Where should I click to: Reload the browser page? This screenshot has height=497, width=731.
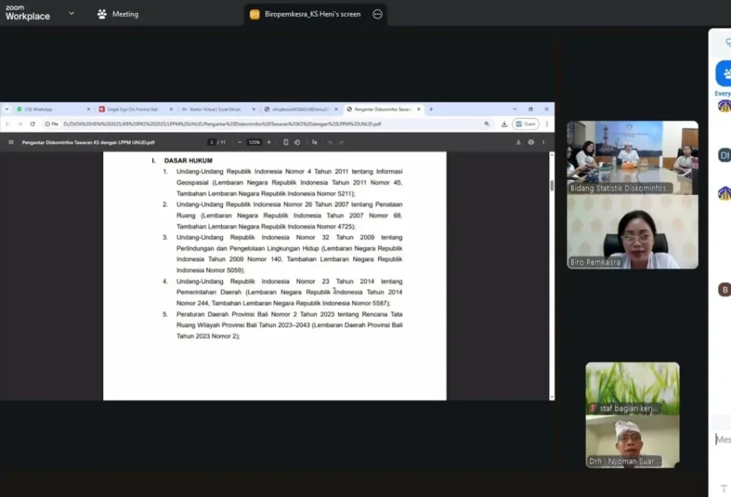(x=32, y=124)
